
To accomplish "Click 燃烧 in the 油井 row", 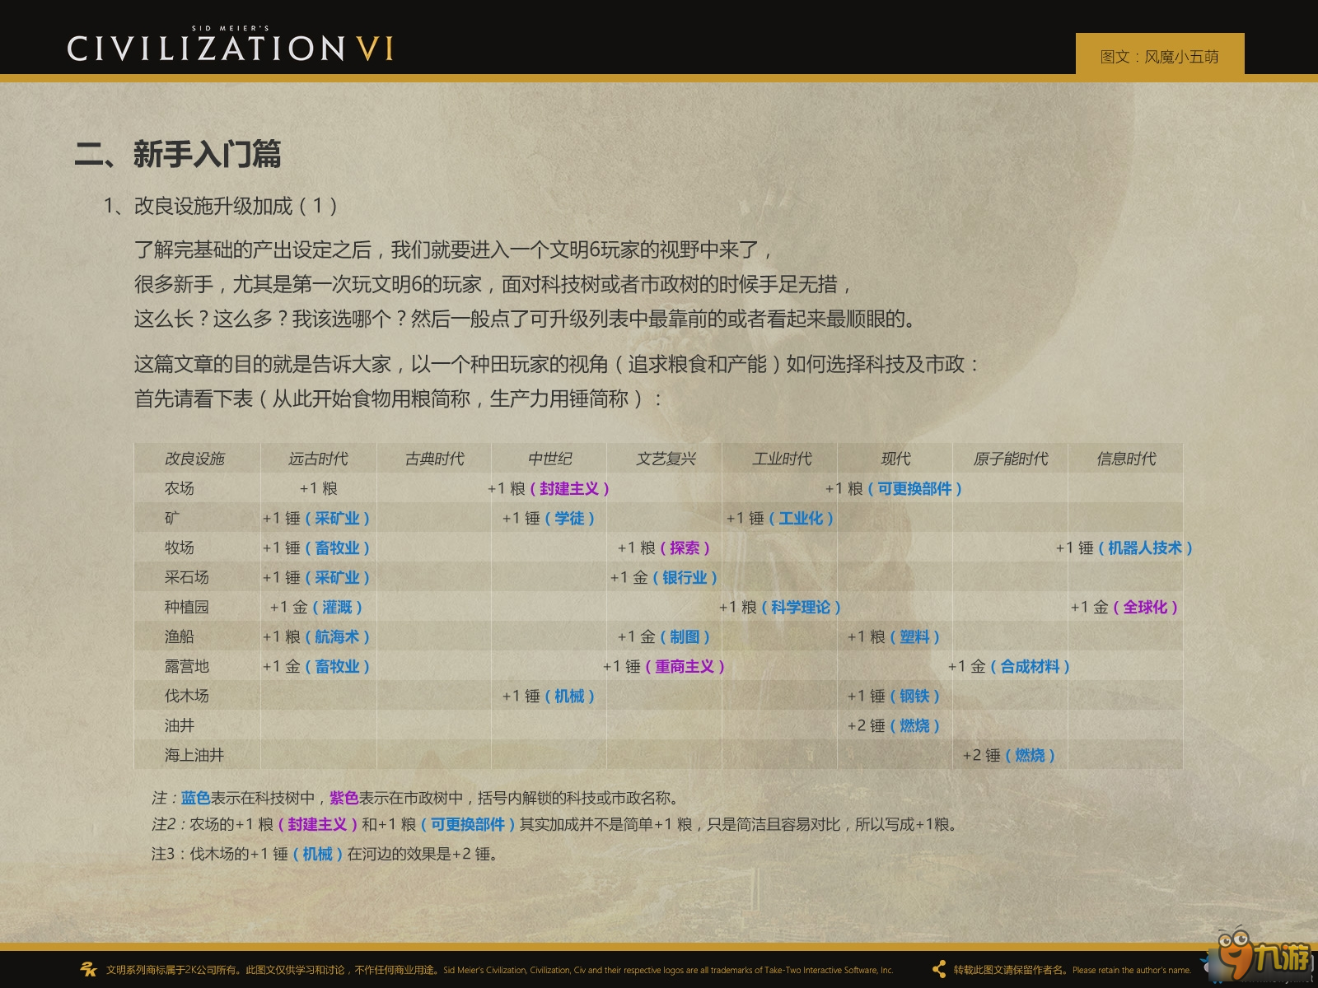I will (914, 725).
